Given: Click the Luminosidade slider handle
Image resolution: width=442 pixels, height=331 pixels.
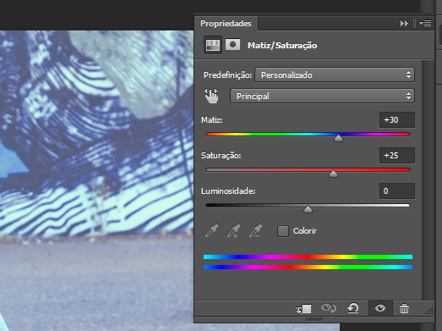Looking at the screenshot, I should click(x=308, y=209).
